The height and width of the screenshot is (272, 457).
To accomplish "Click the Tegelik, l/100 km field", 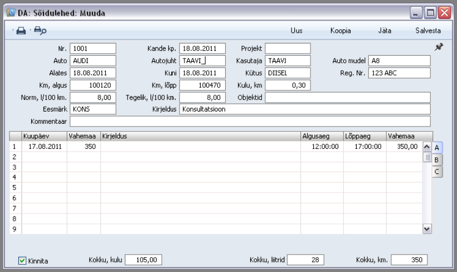I will pos(202,98).
